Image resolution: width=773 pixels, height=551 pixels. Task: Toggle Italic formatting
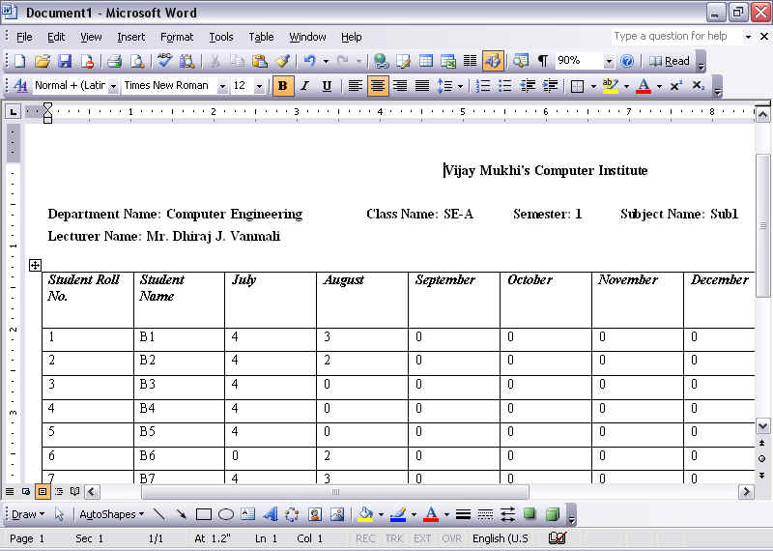tap(305, 86)
